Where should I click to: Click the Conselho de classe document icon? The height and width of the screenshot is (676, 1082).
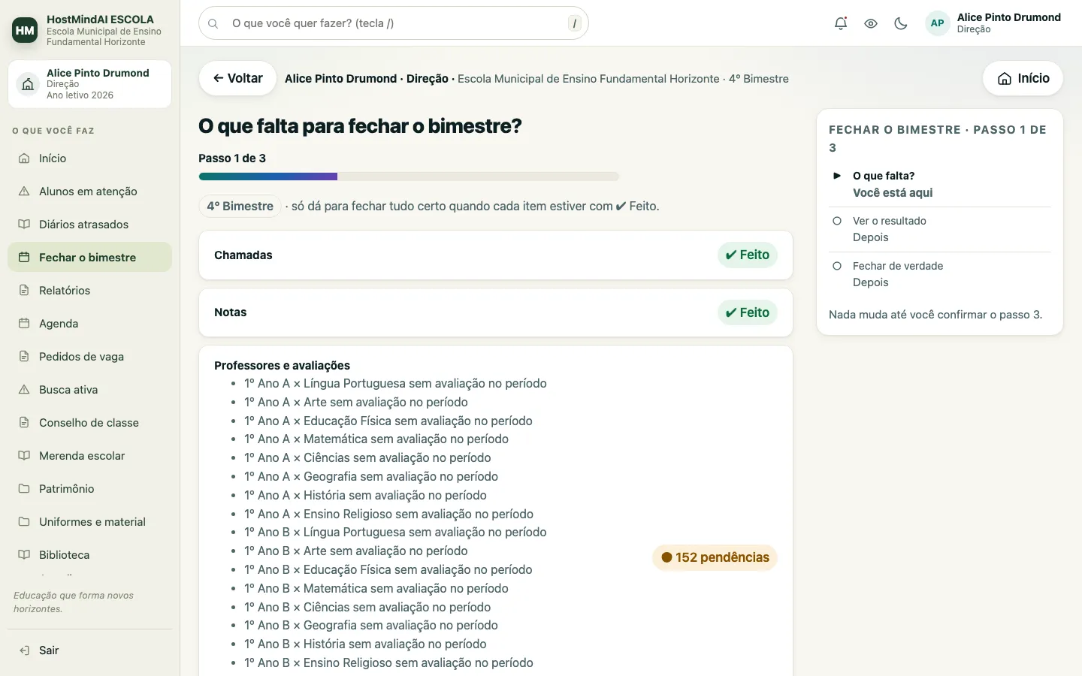click(24, 423)
